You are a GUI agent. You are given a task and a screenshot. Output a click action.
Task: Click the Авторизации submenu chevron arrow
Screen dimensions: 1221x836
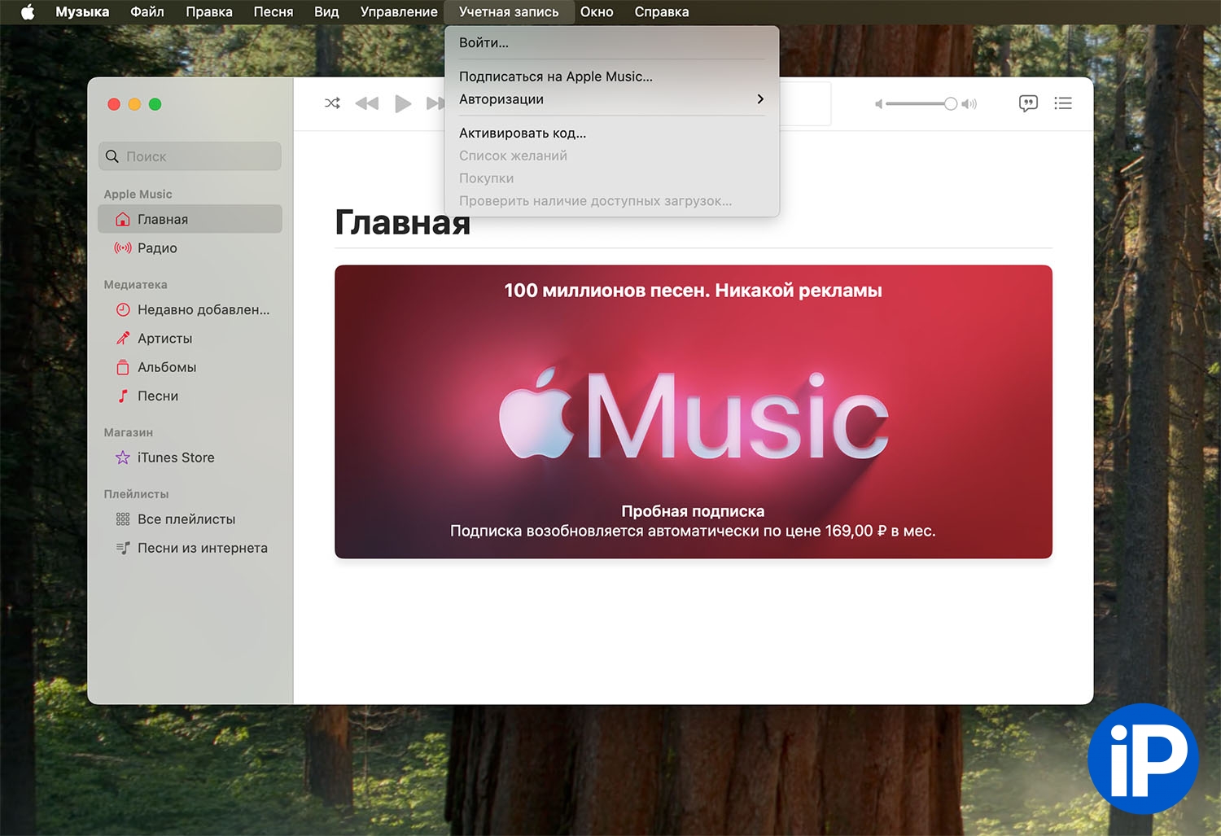coord(760,99)
